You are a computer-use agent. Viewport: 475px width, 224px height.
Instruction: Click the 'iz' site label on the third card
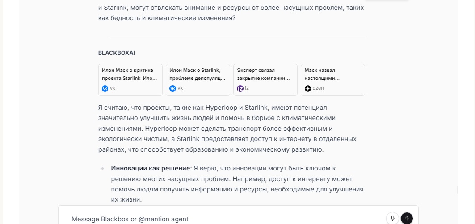[247, 88]
